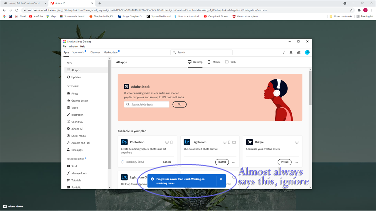This screenshot has width=376, height=211.
Task: Click the Lightroom app icon
Action: point(187,142)
